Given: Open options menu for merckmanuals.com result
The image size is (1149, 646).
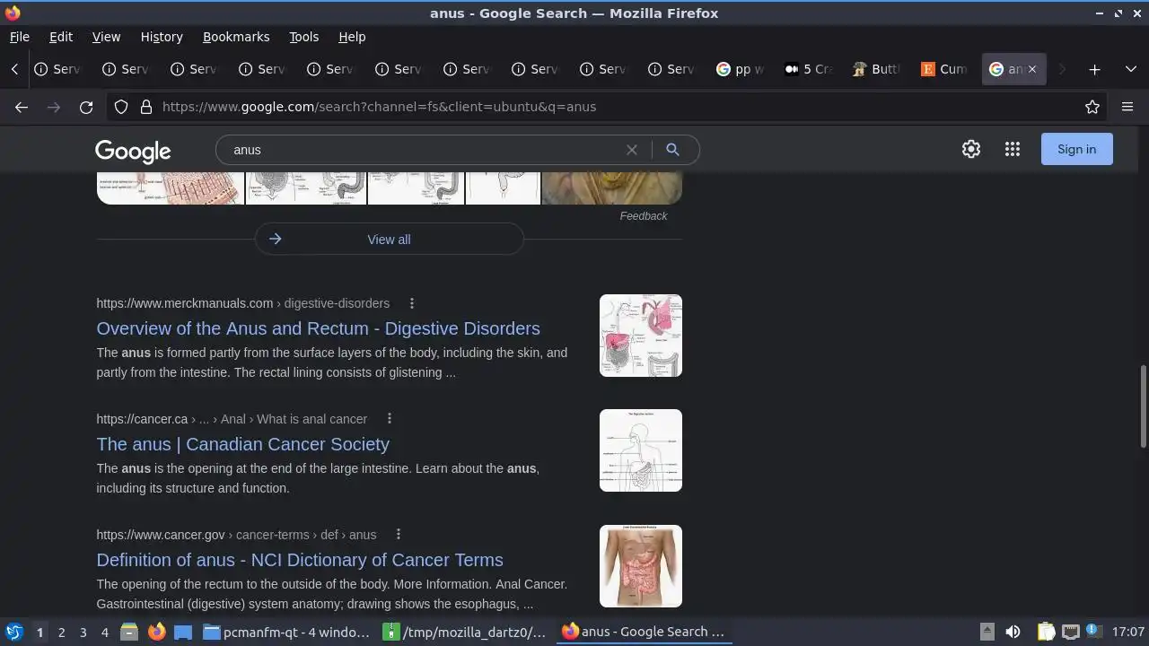Looking at the screenshot, I should click(412, 303).
